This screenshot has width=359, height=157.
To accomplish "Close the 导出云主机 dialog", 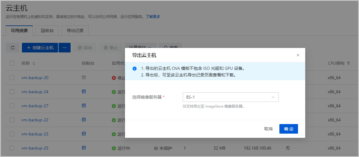I will 298,55.
